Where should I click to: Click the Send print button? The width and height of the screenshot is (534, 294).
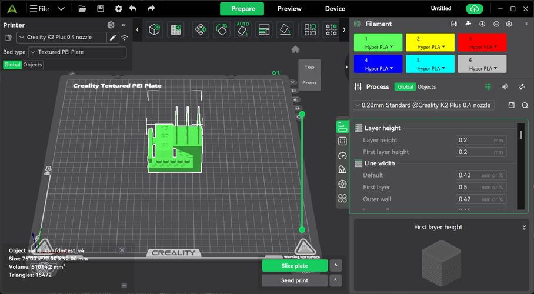295,280
